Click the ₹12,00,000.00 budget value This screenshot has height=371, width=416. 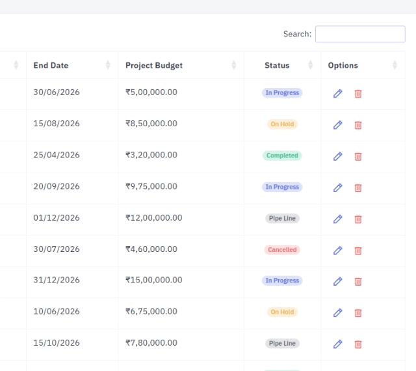tap(154, 217)
